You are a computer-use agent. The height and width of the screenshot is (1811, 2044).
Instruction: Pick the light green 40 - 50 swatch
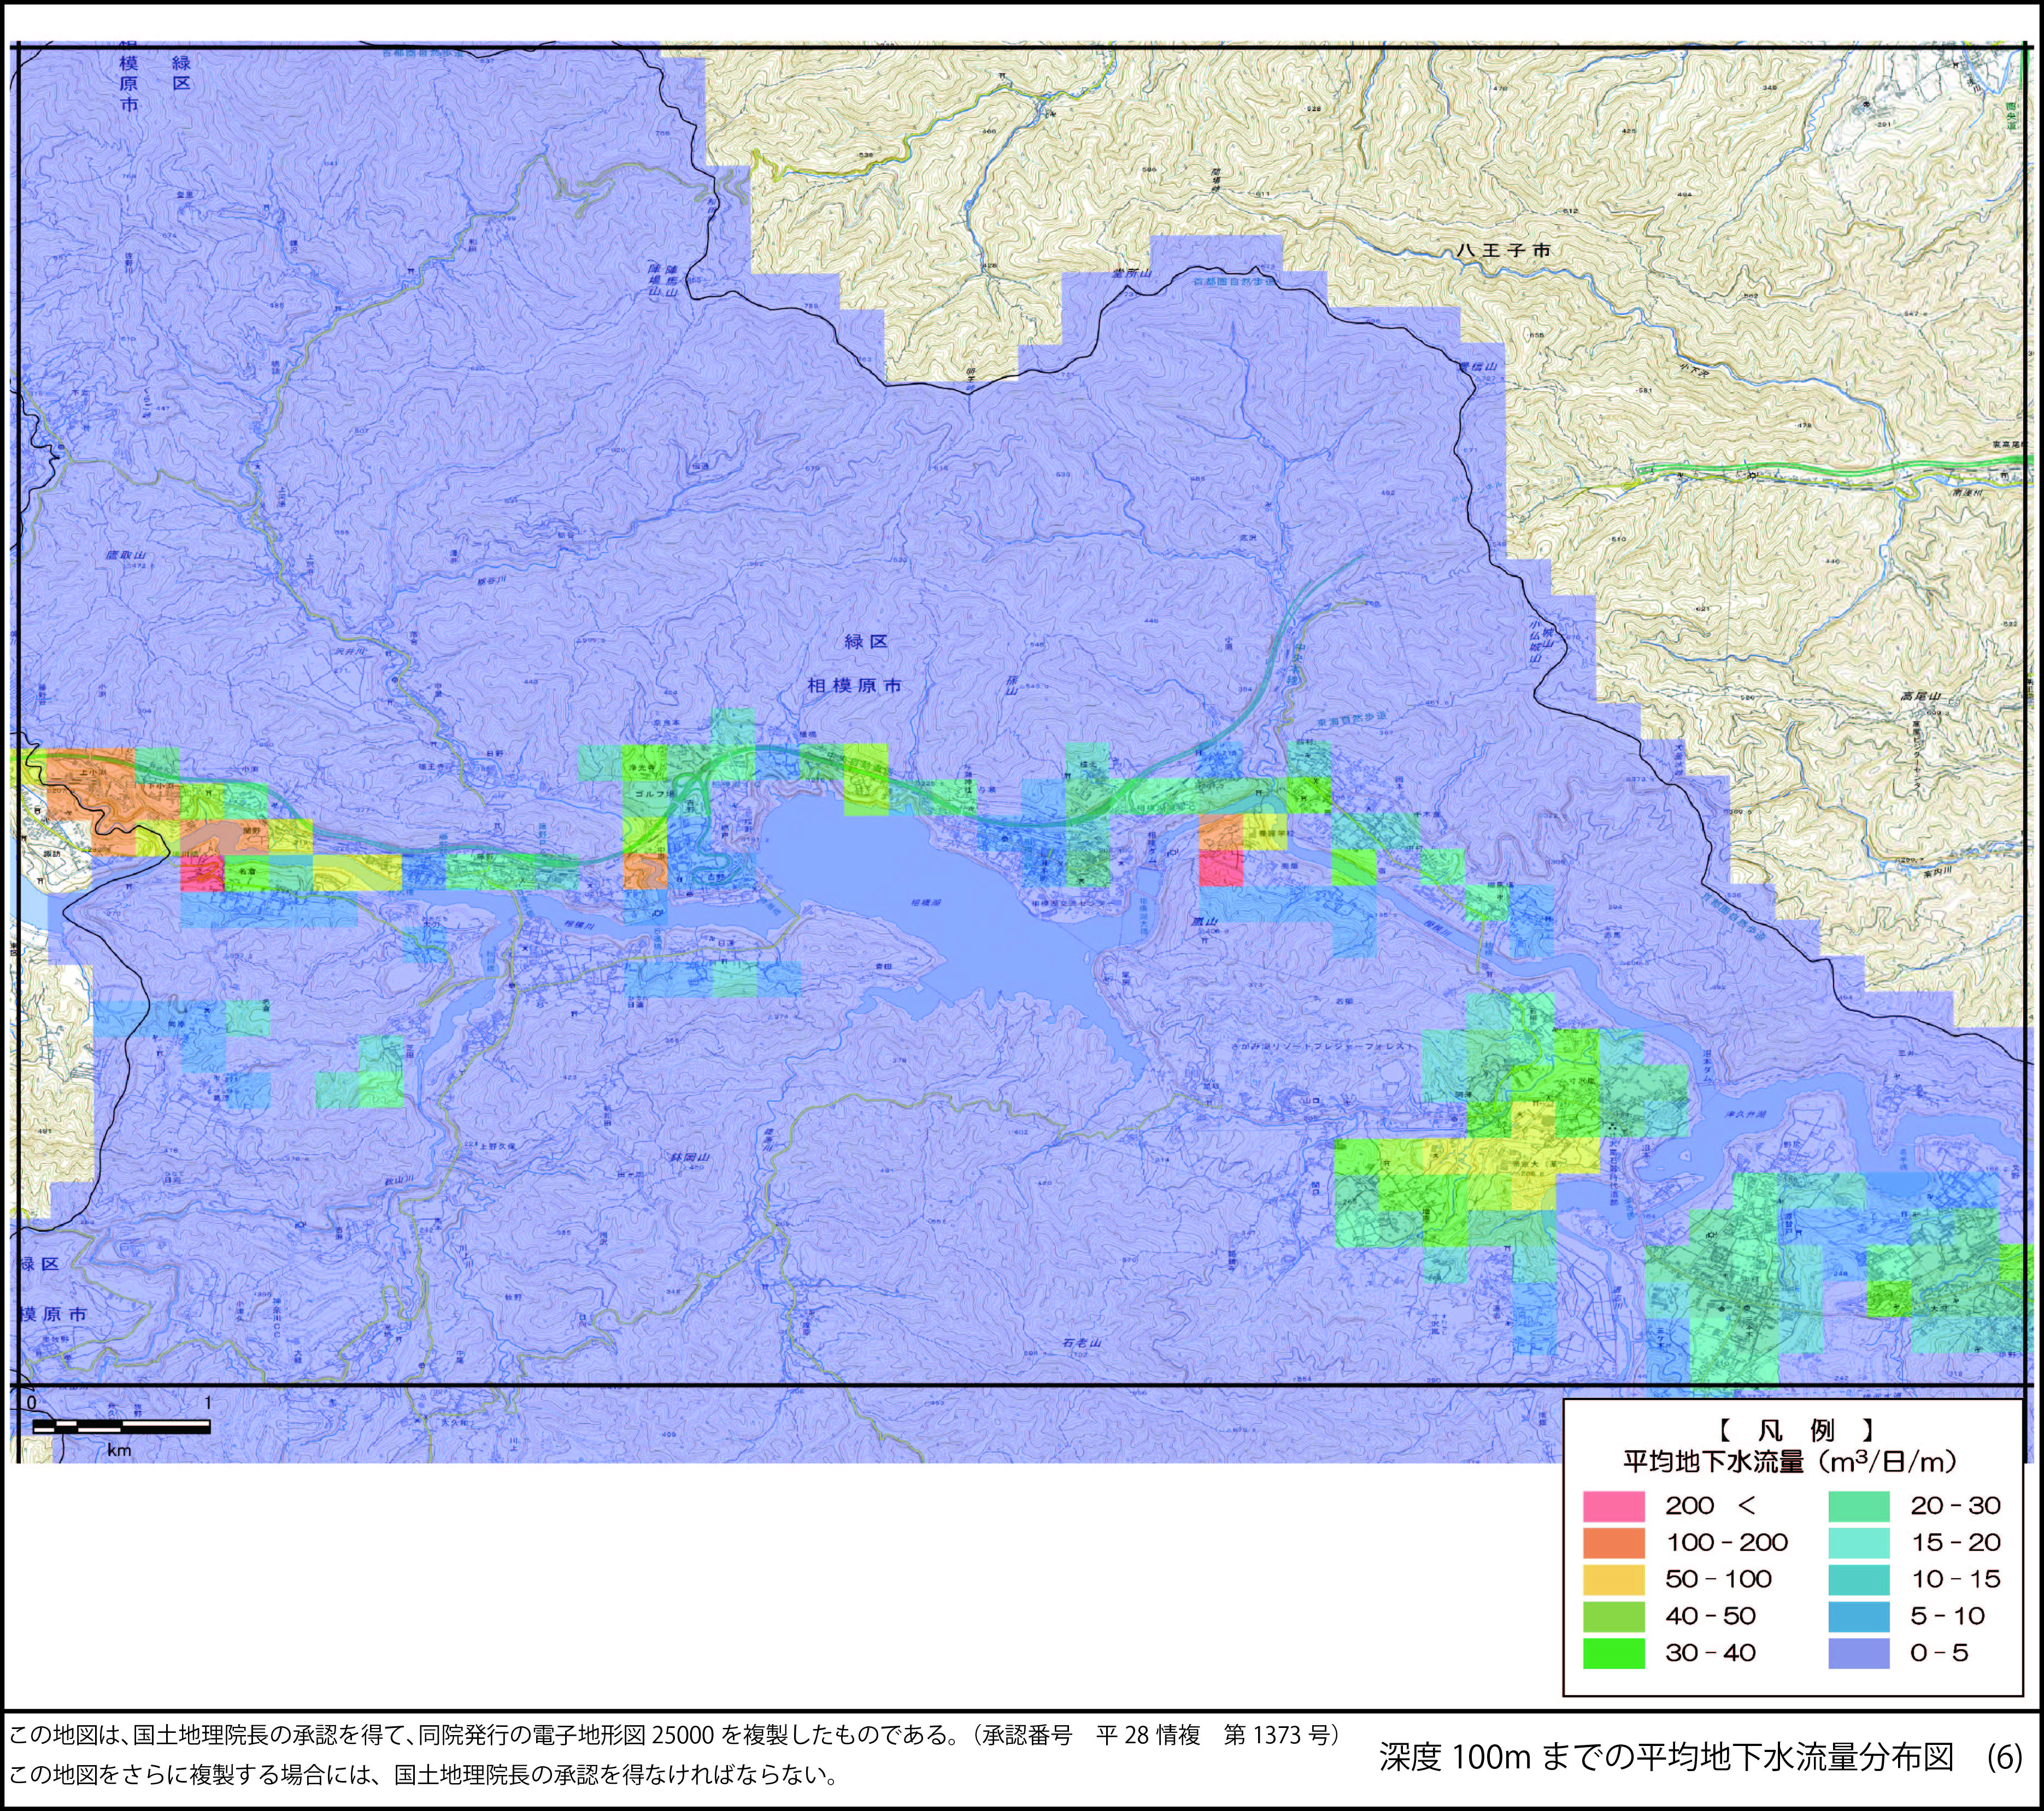1613,1617
